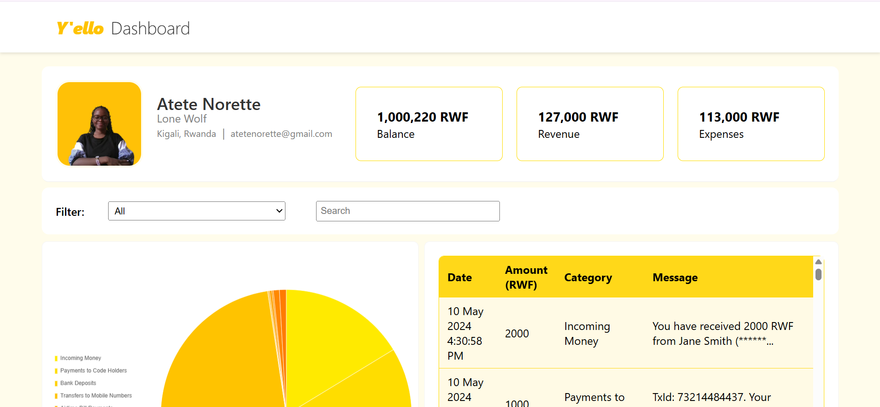880x407 pixels.
Task: Click the transactions table scrollbar thumb
Action: pos(818,275)
